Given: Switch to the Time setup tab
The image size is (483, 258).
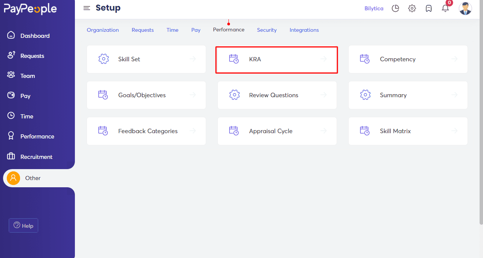Looking at the screenshot, I should pos(172,30).
